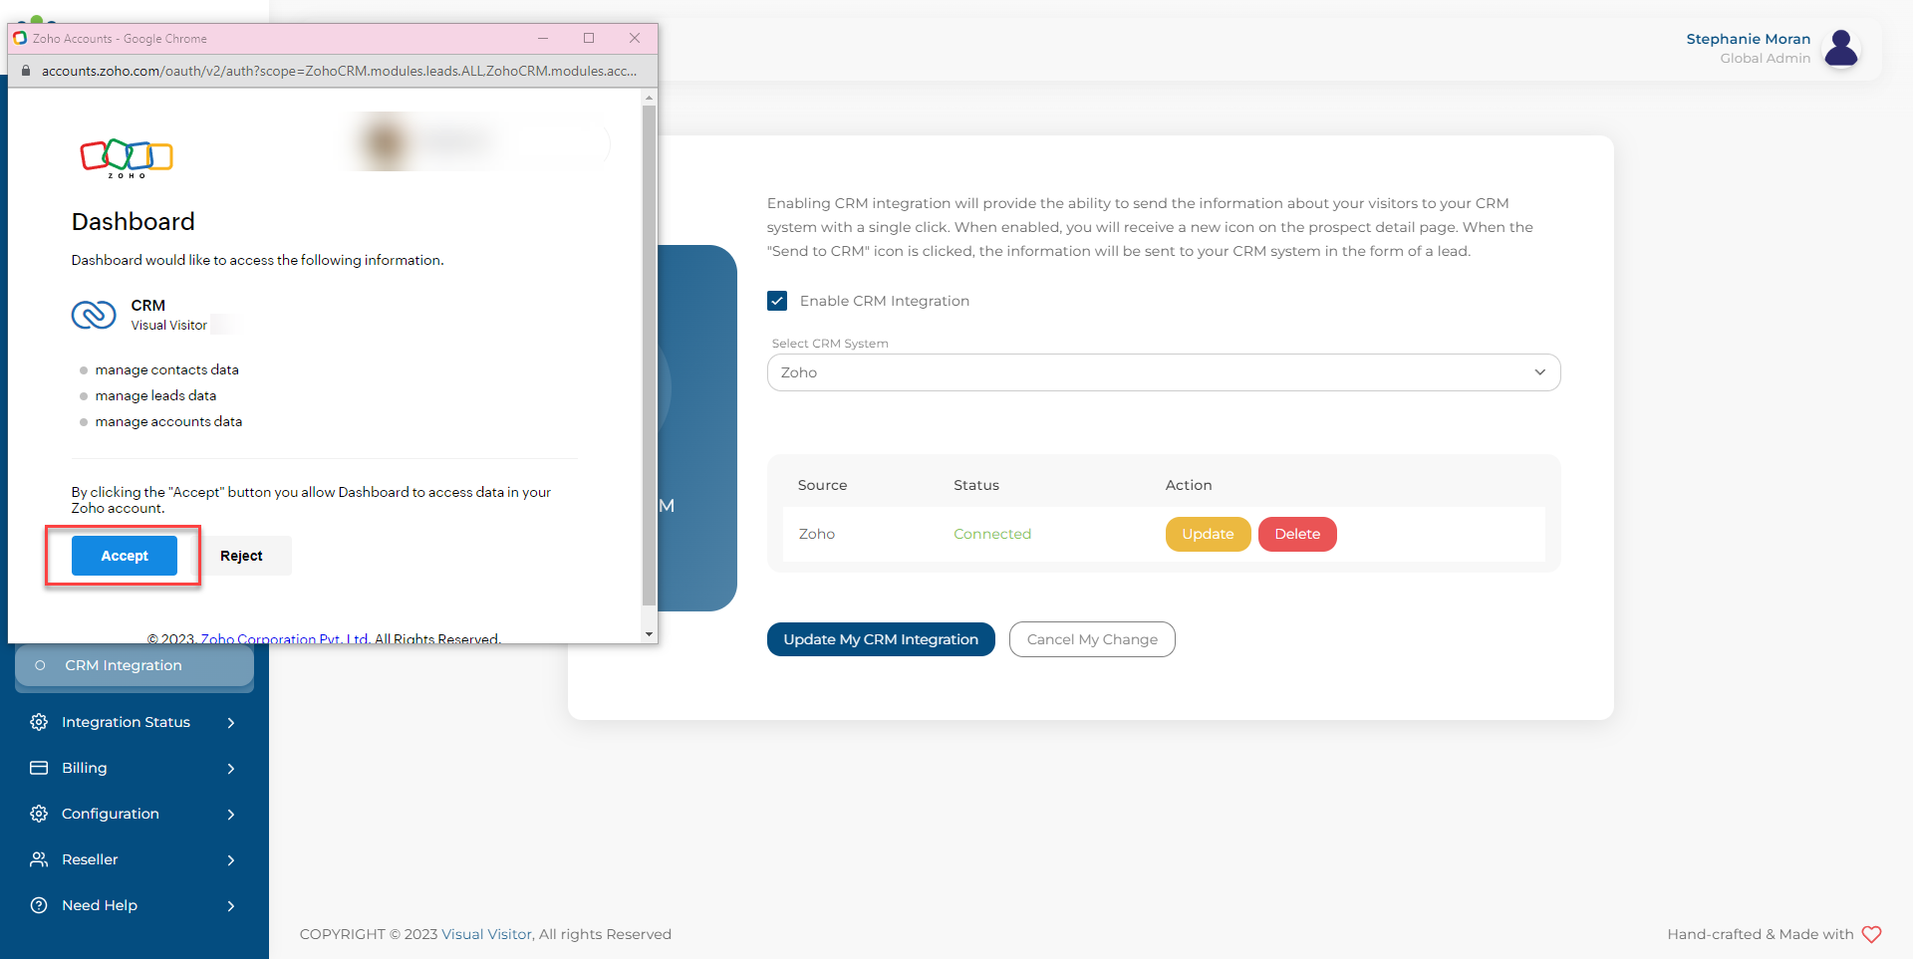Click the popup address bar URL
The width and height of the screenshot is (1913, 959).
(x=339, y=71)
